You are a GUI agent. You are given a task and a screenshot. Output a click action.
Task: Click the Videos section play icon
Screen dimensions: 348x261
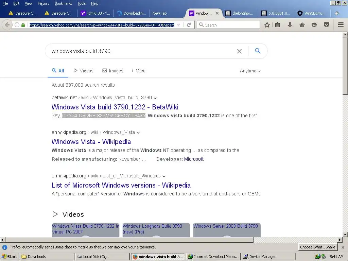point(55,214)
